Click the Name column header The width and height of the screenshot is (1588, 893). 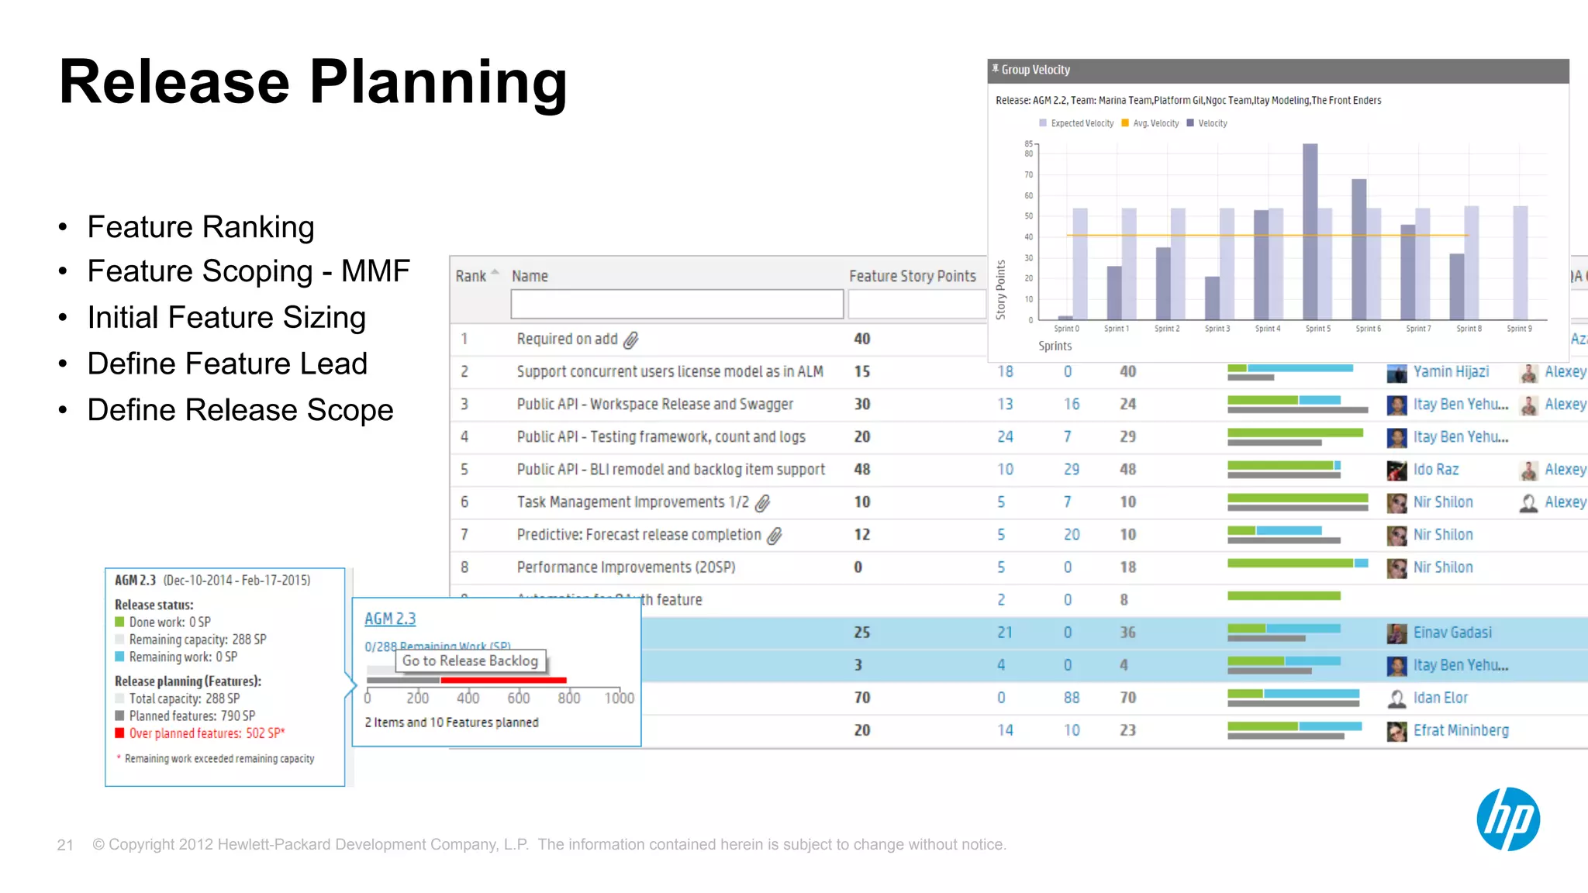tap(530, 276)
